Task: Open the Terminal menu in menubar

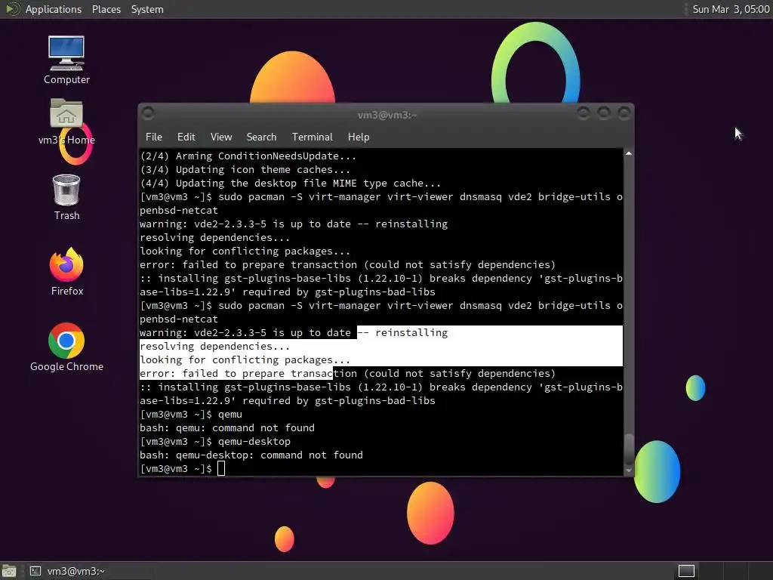Action: click(312, 137)
